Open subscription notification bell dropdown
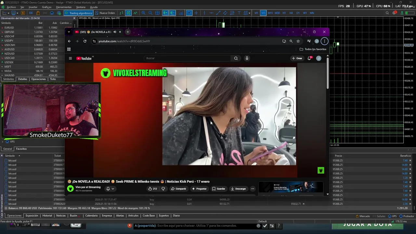Screen dimensions: 416x234 pos(110,189)
